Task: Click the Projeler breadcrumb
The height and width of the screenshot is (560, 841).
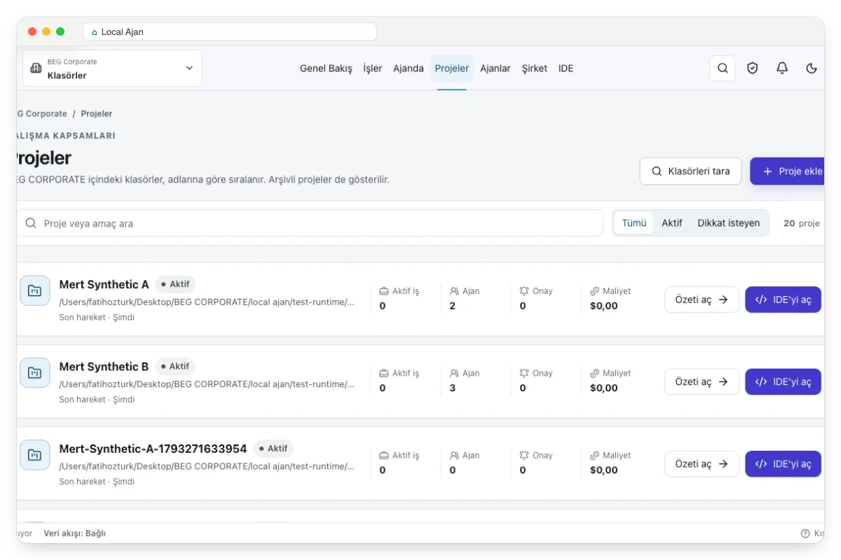Action: pyautogui.click(x=97, y=113)
